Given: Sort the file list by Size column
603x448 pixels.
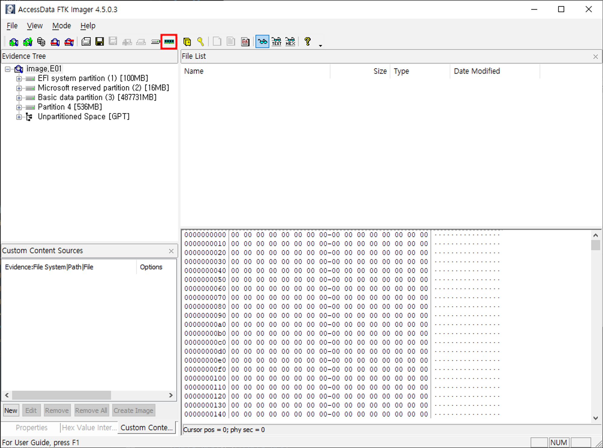Looking at the screenshot, I should [x=360, y=71].
